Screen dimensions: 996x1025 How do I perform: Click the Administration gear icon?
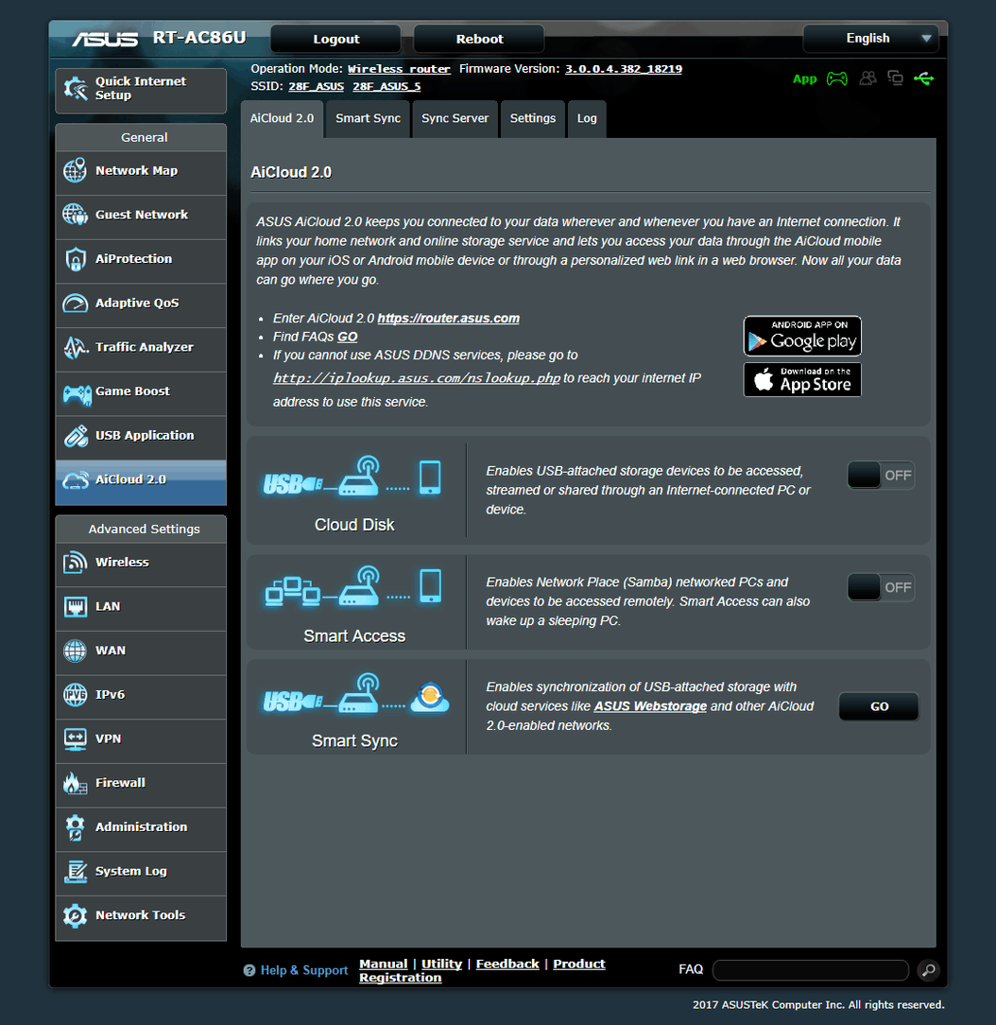pos(75,827)
